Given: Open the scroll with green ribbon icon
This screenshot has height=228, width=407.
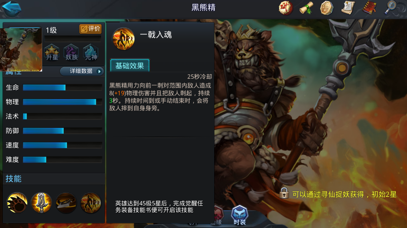Looking at the screenshot, I should click(x=306, y=8).
